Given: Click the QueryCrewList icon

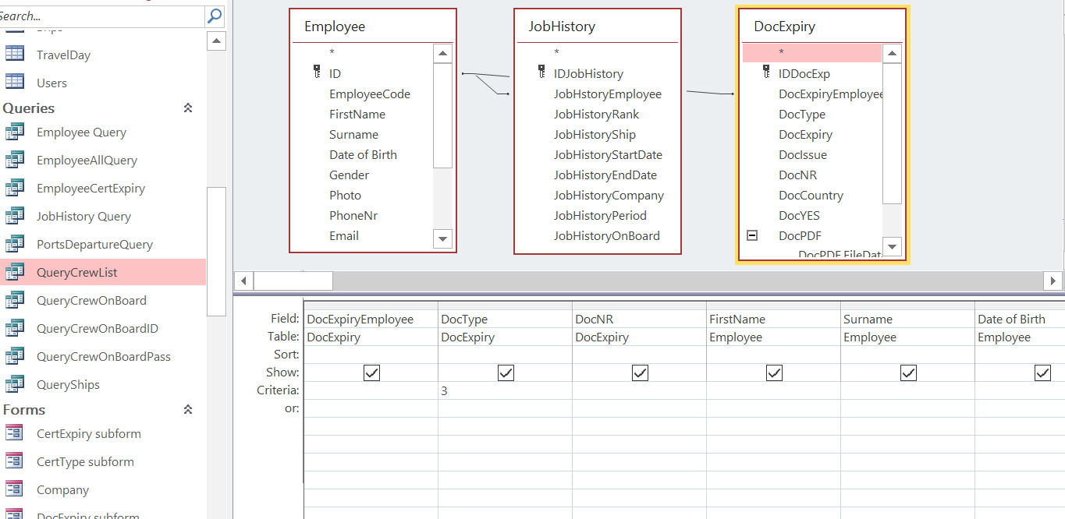Looking at the screenshot, I should coord(15,272).
